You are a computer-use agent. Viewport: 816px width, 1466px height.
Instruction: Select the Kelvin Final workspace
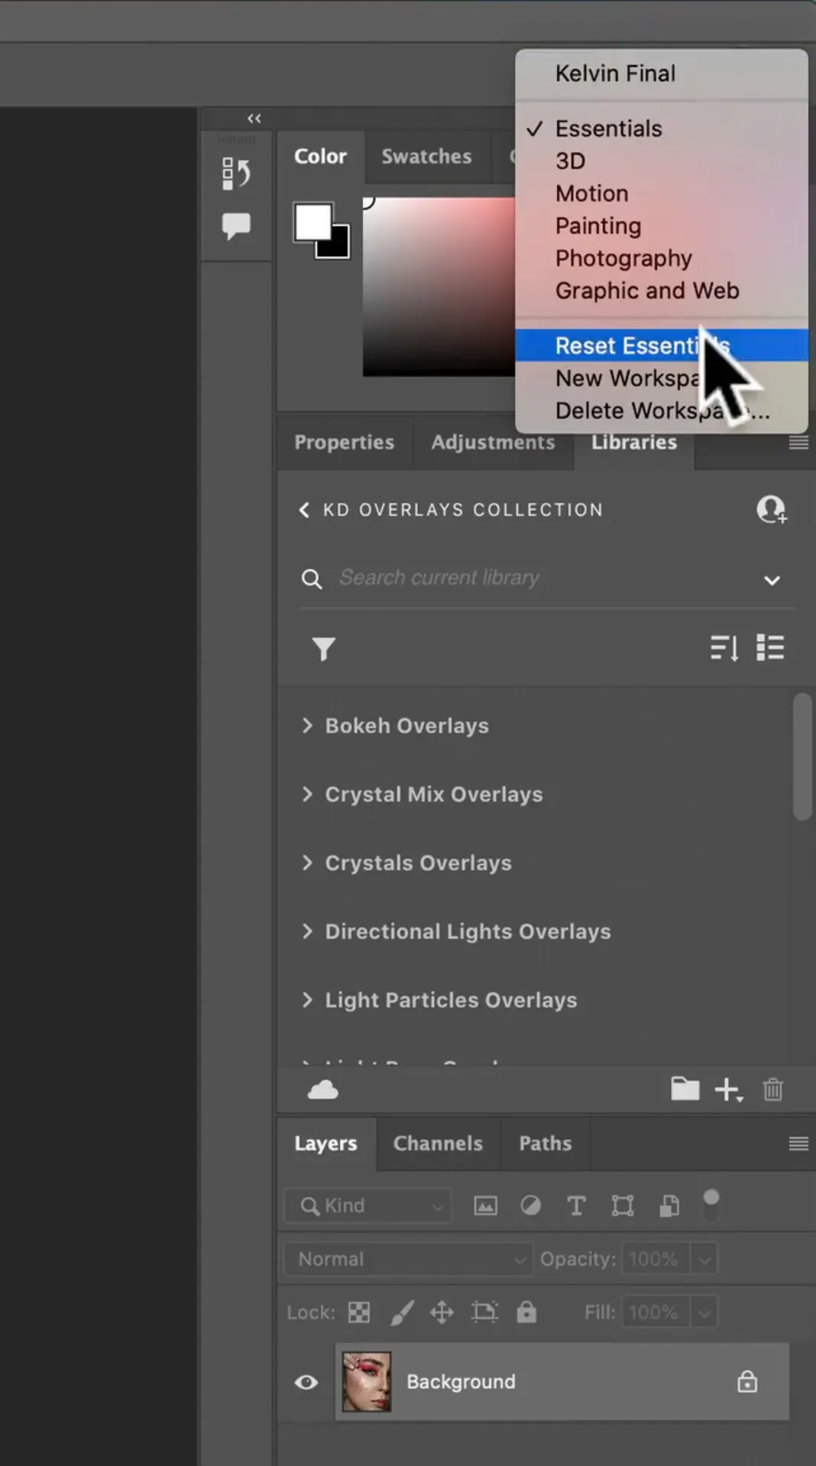click(662, 73)
